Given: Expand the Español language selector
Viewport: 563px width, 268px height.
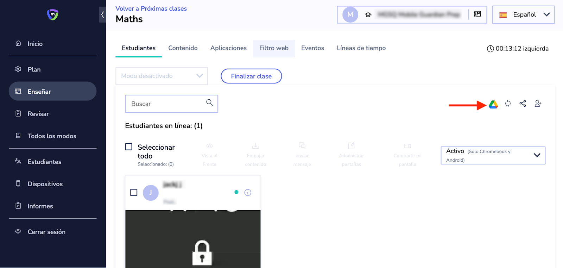Looking at the screenshot, I should (x=523, y=15).
